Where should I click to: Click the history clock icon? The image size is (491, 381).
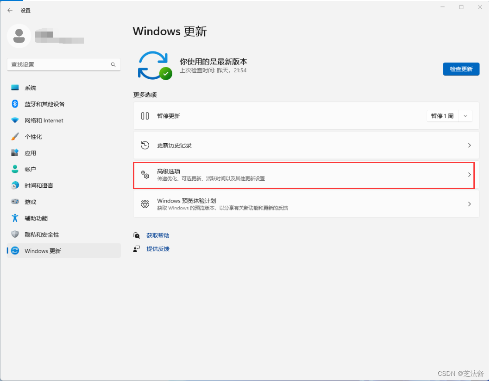(145, 146)
